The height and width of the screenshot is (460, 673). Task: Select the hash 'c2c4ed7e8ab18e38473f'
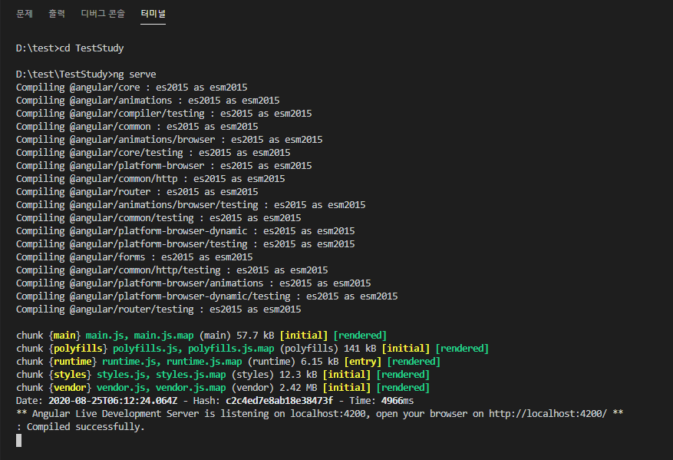click(279, 401)
